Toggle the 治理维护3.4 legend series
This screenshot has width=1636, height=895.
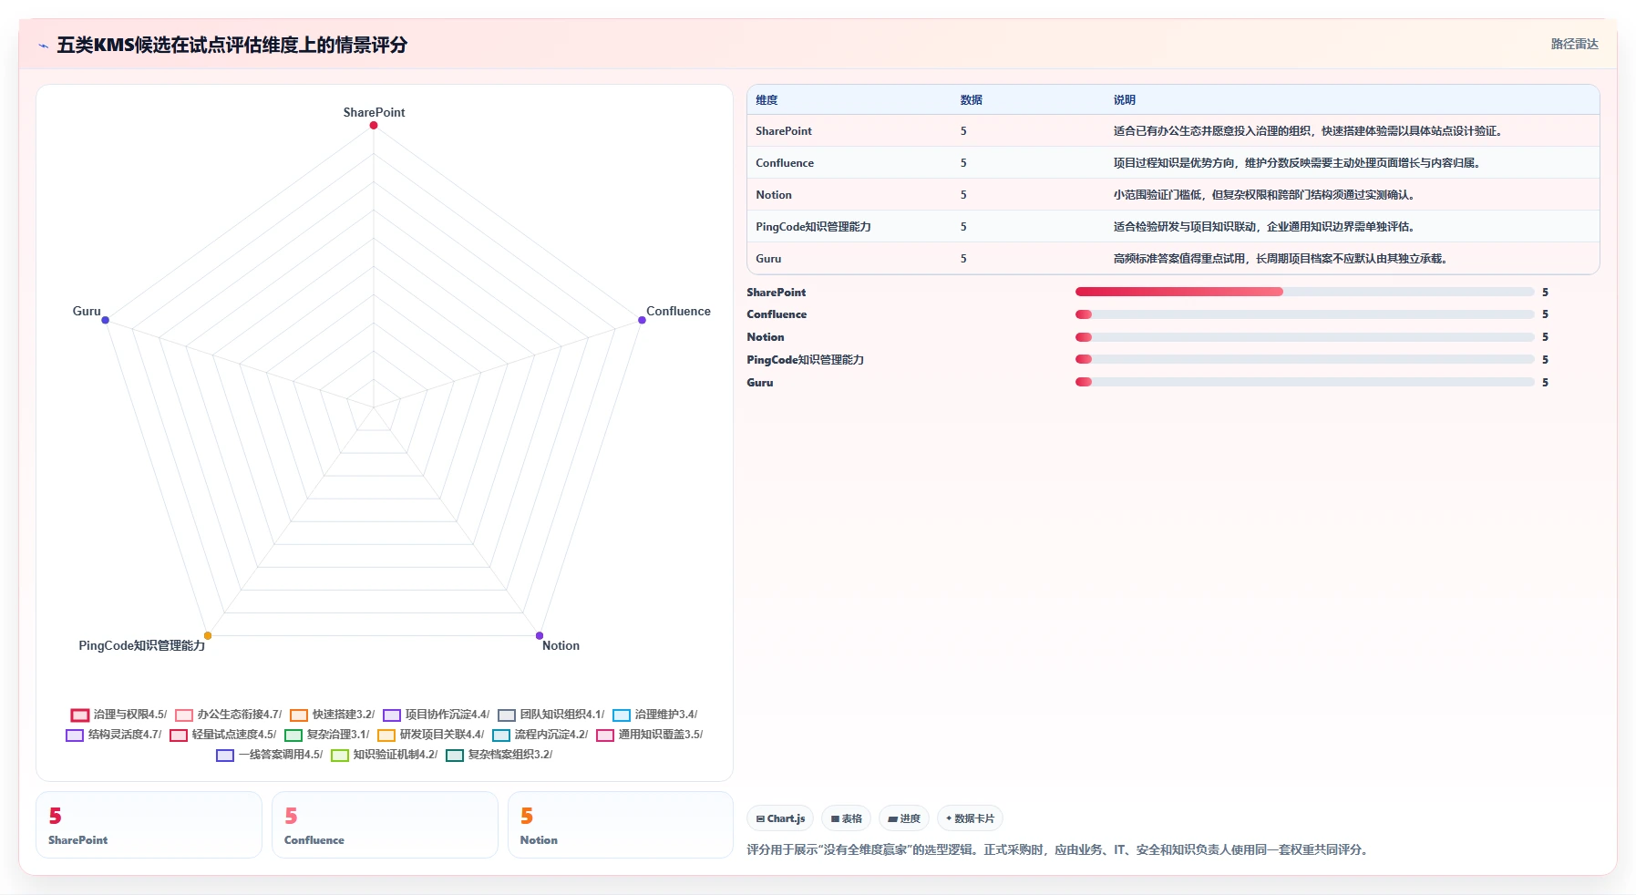(655, 715)
